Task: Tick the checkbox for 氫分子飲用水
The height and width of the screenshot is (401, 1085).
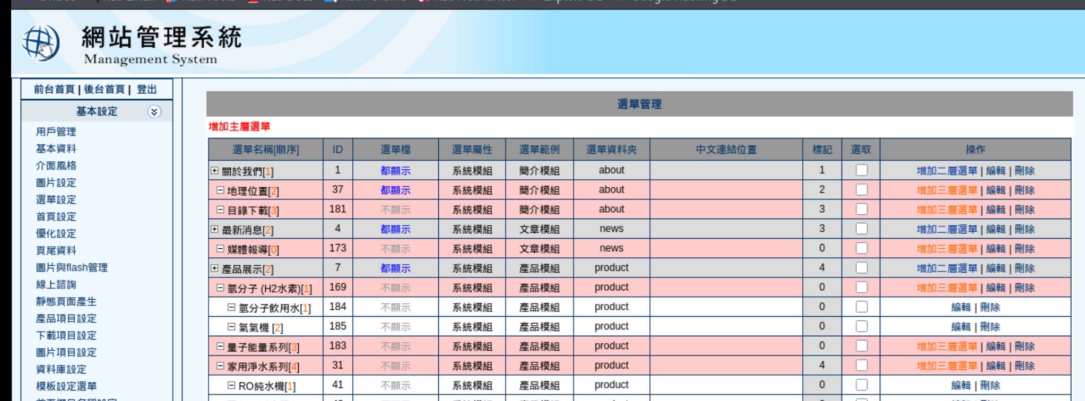Action: pos(862,307)
